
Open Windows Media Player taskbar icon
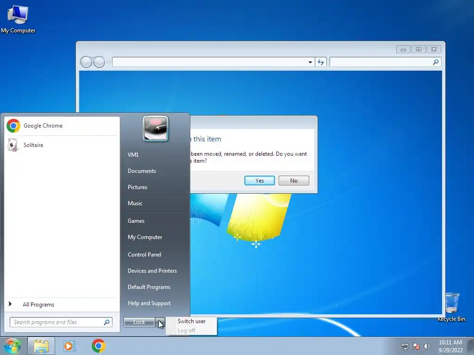point(69,346)
